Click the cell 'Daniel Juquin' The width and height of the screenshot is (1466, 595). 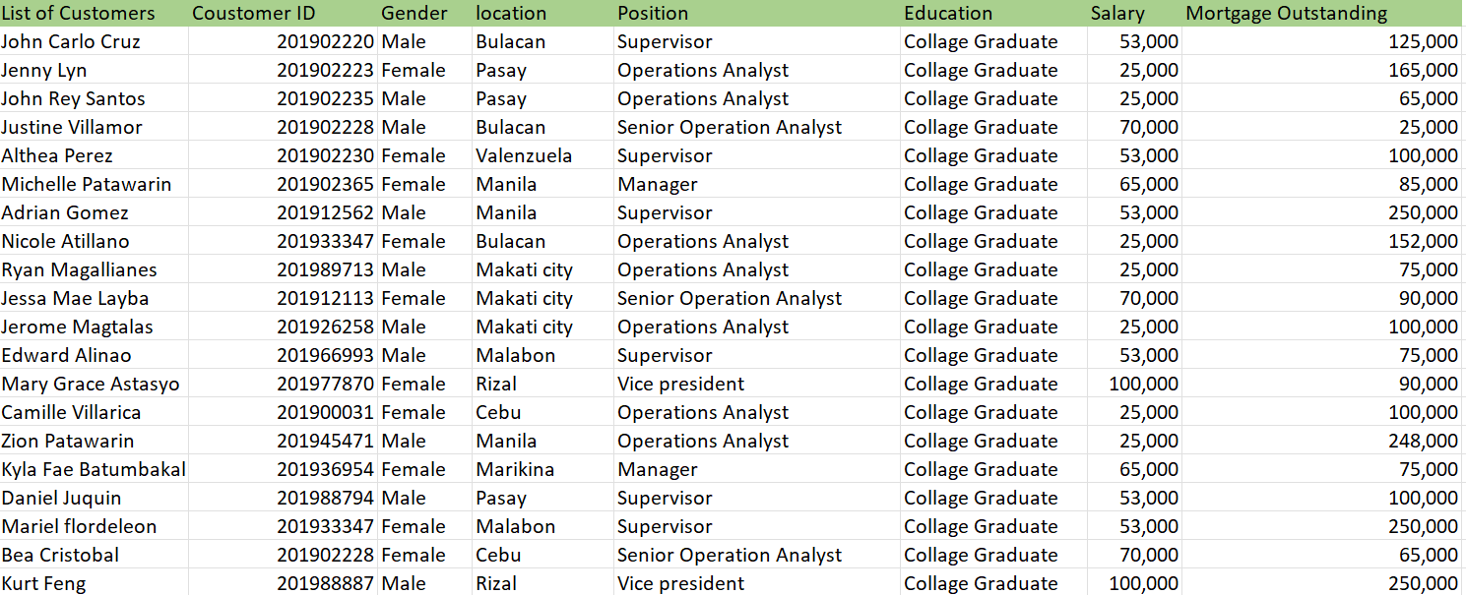coord(94,498)
